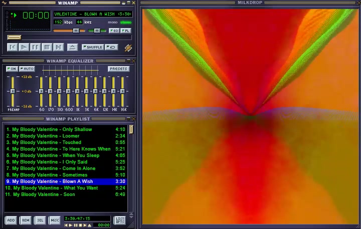This screenshot has width=361, height=229.
Task: Toggle the EQ window button
Action: coord(114,30)
